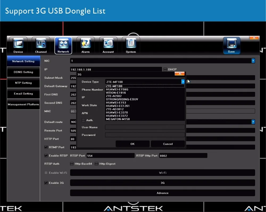Collapse the Device Type dropdown arrow
This screenshot has height=212, width=266.
[183, 82]
